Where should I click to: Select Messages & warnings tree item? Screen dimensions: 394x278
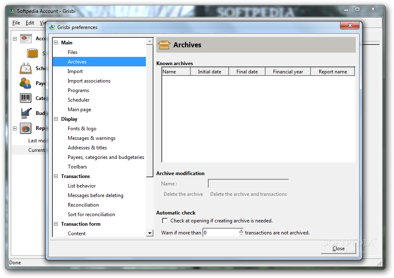click(x=91, y=138)
